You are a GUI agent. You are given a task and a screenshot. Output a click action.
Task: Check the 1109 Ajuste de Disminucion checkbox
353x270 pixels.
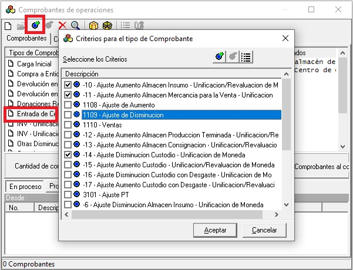68,115
